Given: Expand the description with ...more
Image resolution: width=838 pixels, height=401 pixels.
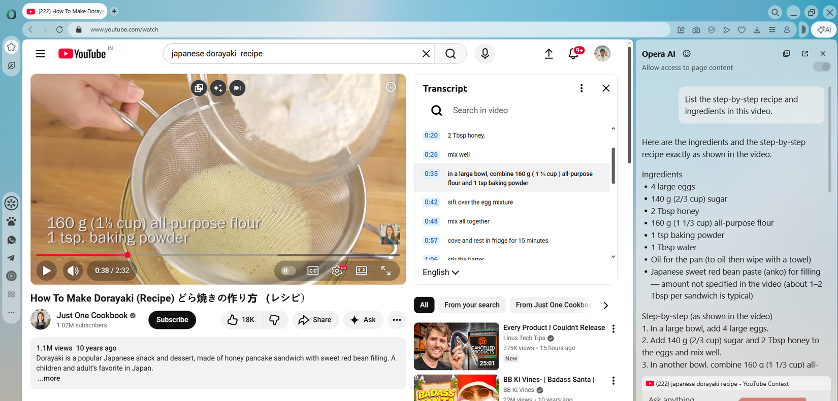Looking at the screenshot, I should point(49,379).
